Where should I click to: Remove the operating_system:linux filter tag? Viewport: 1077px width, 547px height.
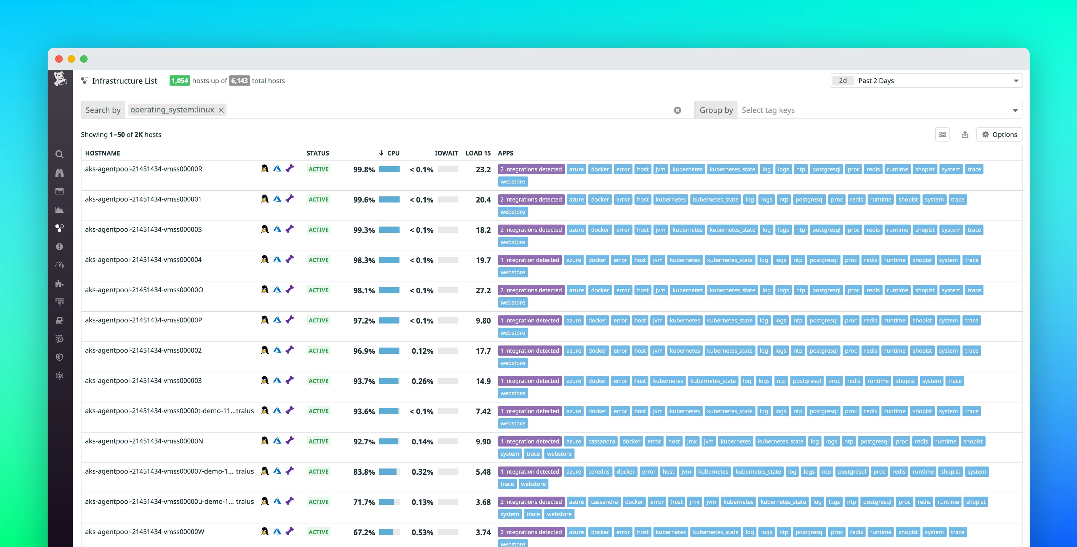[221, 110]
